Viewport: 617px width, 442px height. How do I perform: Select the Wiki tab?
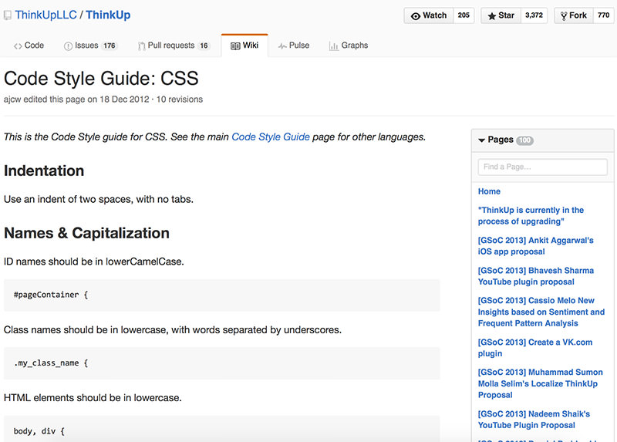pyautogui.click(x=244, y=46)
